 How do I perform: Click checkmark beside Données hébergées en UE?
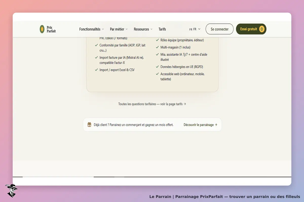[x=157, y=67]
